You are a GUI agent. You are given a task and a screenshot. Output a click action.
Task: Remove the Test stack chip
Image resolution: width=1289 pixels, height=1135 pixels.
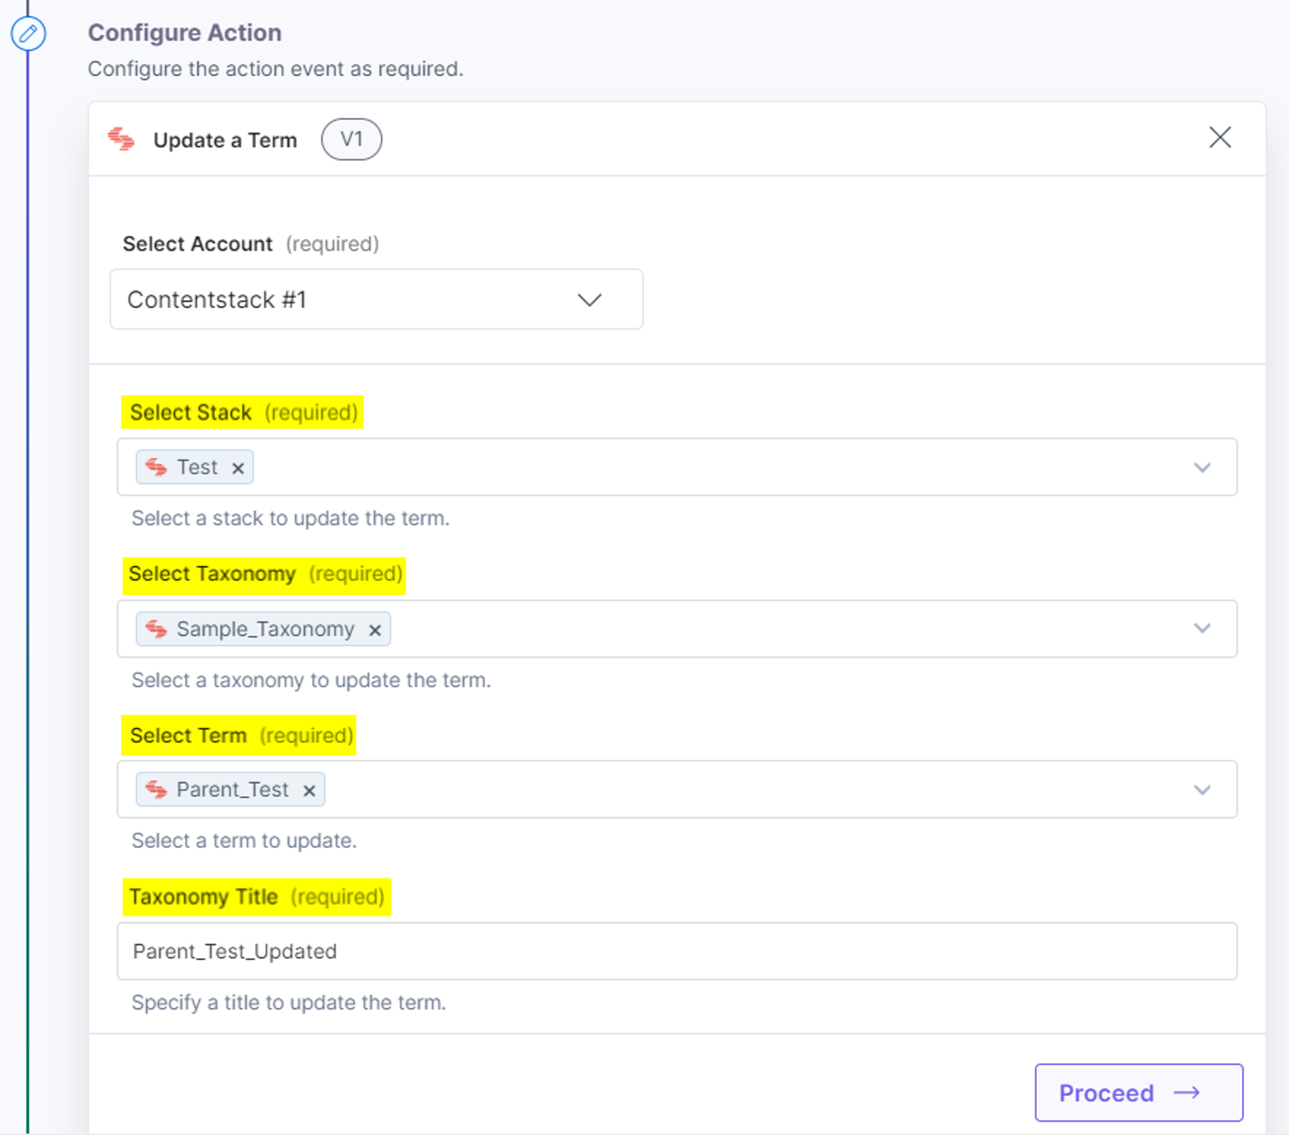(x=238, y=468)
